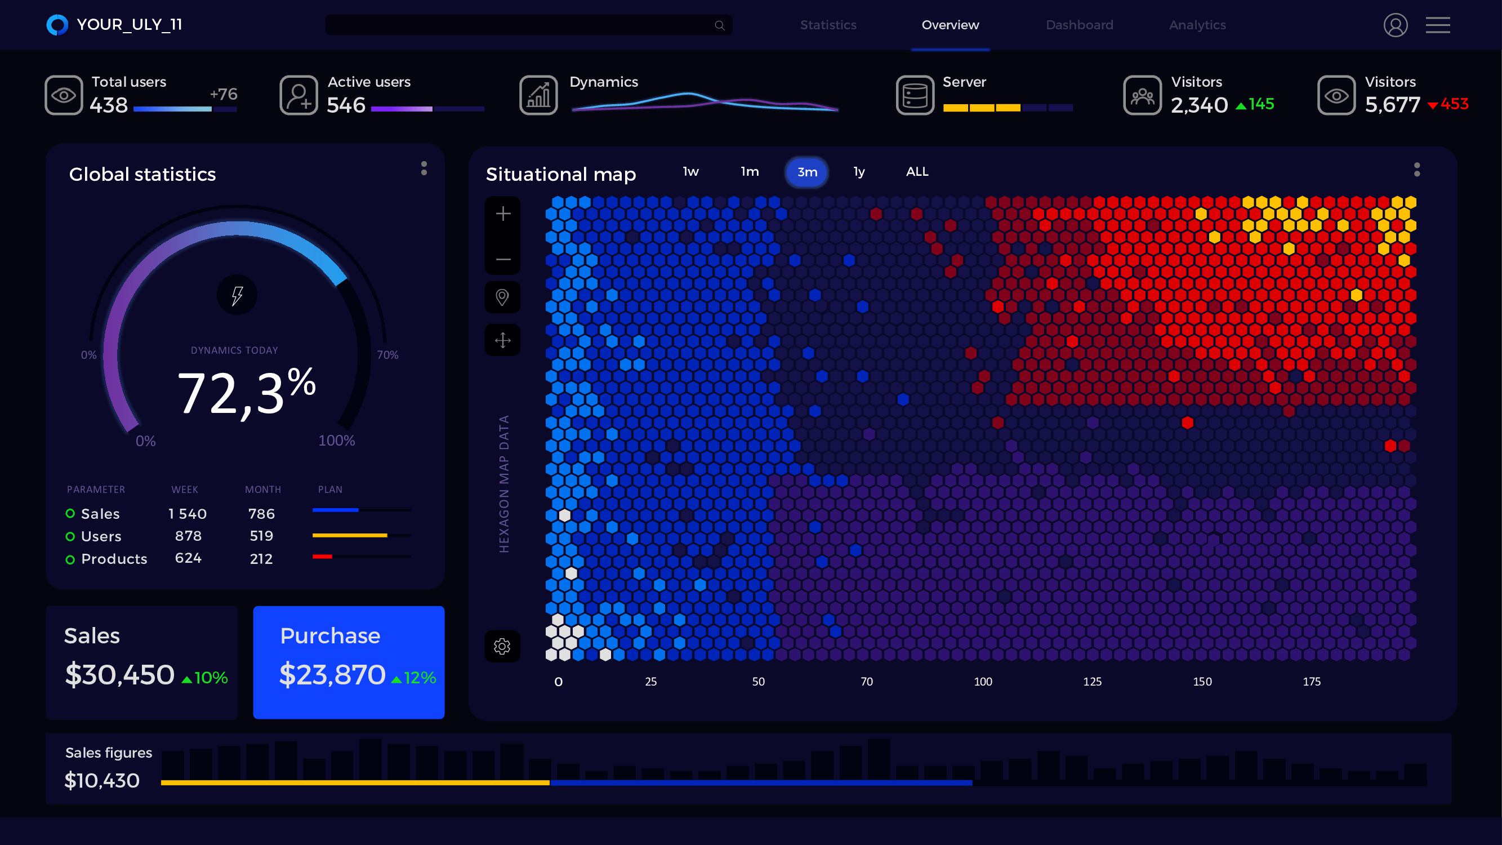The width and height of the screenshot is (1502, 845).
Task: Zoom in the map with plus icon
Action: coord(502,214)
